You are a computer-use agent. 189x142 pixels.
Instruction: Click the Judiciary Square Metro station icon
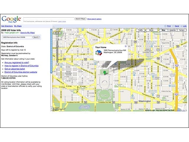(170, 86)
